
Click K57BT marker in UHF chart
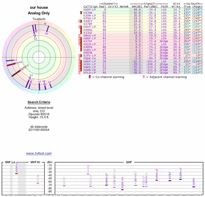click(x=170, y=181)
